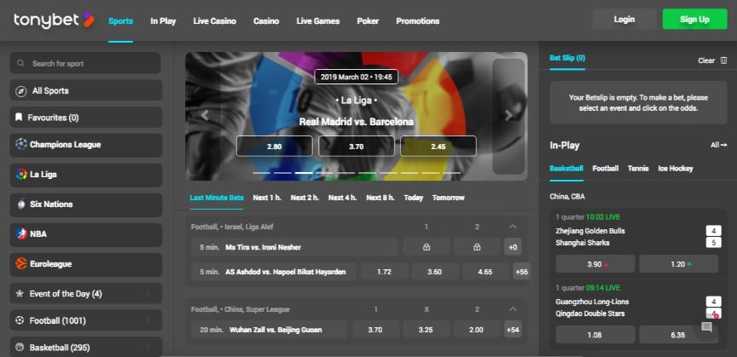Select 1.08 odds Guangzhou Long-Lions
Viewport: 737px width, 357px height.
pos(595,335)
